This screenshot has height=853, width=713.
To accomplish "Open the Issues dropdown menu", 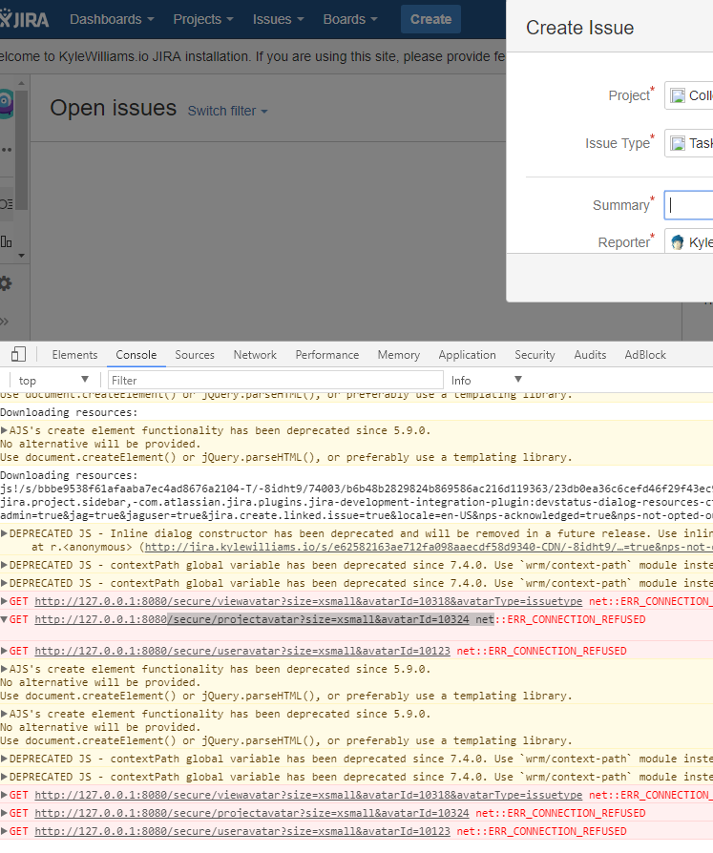I will coord(278,20).
